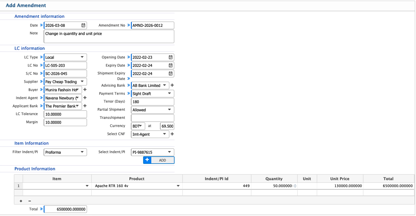
Task: Add a new CNF agent with the plus icon
Action: [172, 134]
